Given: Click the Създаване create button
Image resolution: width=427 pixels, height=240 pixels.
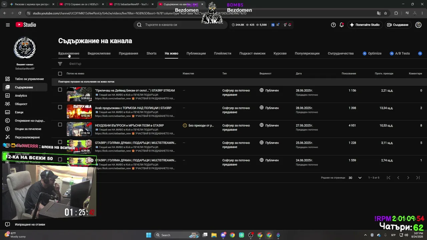Looking at the screenshot, I should [398, 25].
